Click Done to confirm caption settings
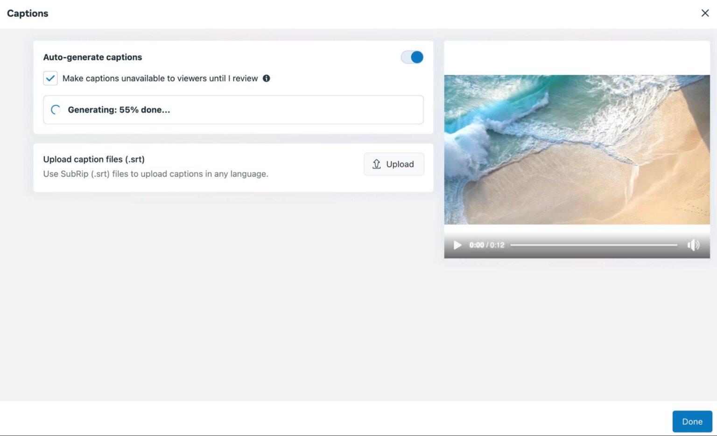717x436 pixels. click(x=692, y=421)
